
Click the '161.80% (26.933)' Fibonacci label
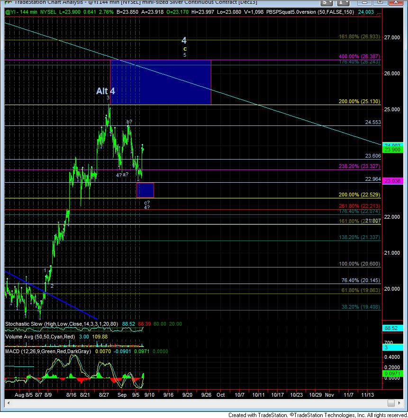(360, 36)
